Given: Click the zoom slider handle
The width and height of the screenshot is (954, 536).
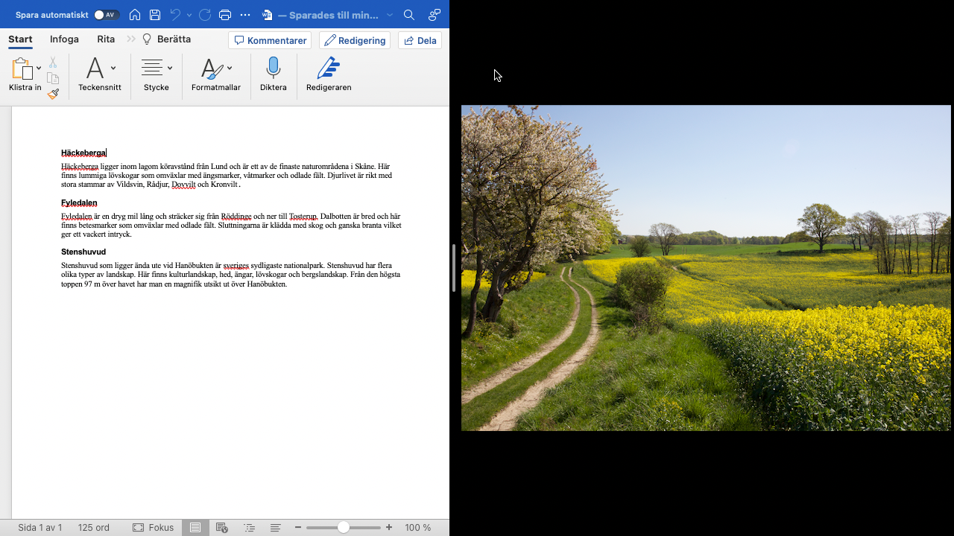Looking at the screenshot, I should [x=343, y=528].
